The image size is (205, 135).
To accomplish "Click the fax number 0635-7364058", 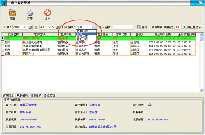I will pos(97,119).
